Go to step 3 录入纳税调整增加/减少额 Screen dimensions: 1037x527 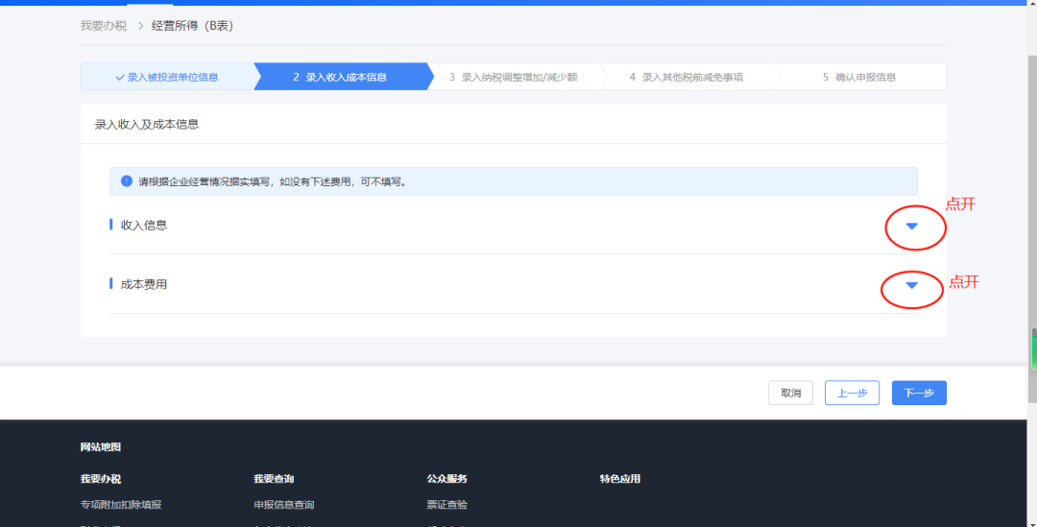[x=513, y=77]
